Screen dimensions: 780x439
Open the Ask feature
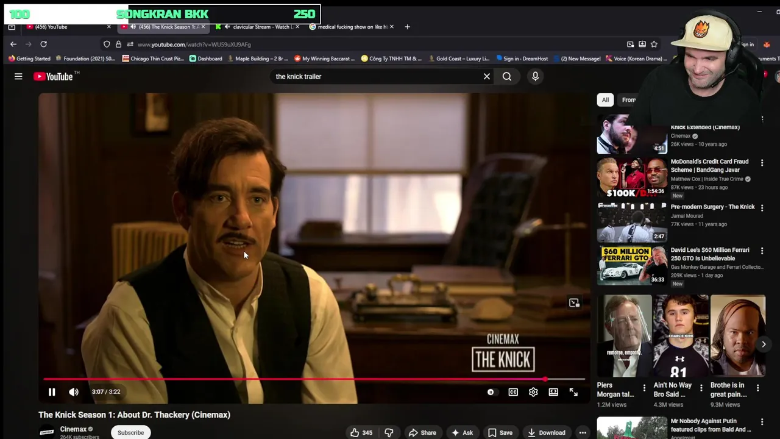[462, 432]
